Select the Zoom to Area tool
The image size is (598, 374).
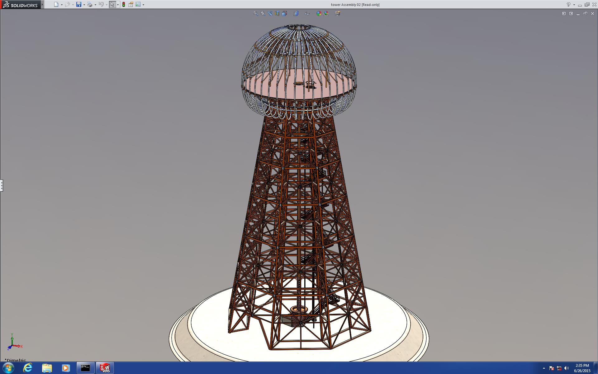point(263,13)
